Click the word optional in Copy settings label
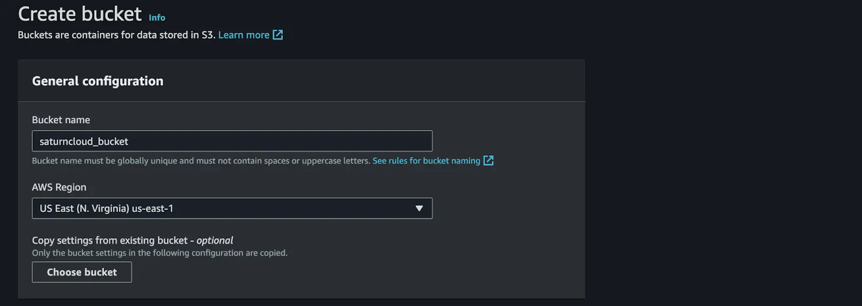Image resolution: width=862 pixels, height=306 pixels. 215,240
